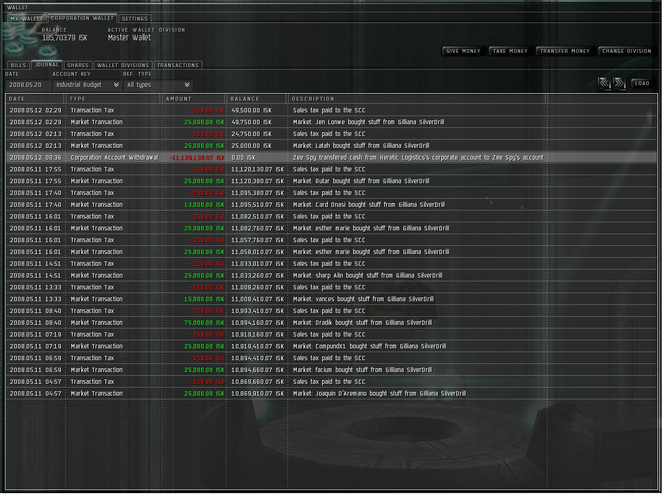Viewport: 663px width, 495px height.
Task: Click the Load button
Action: [642, 83]
